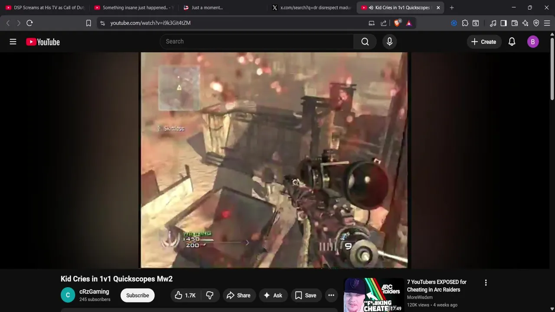This screenshot has height=312, width=555.
Task: Subscribe to cRzGaming
Action: coord(137,296)
